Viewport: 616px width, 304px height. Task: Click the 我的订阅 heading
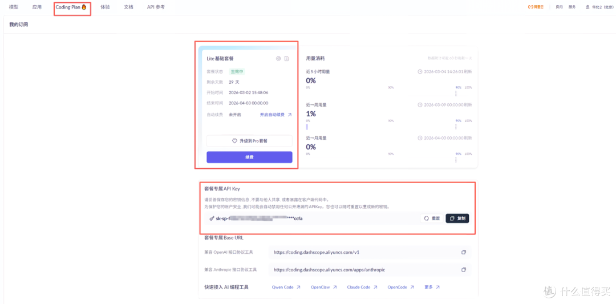click(18, 25)
